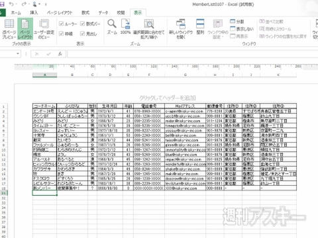Open the ホーム tab
Image resolution: width=318 pixels, height=238 pixels.
point(16,13)
